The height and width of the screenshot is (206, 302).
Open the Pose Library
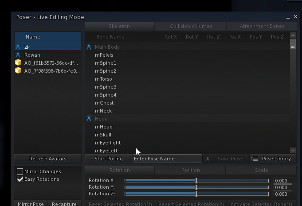point(273,159)
